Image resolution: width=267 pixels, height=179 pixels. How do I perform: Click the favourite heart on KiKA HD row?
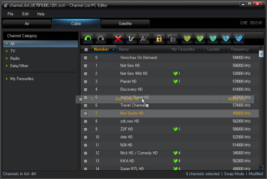click(x=175, y=161)
